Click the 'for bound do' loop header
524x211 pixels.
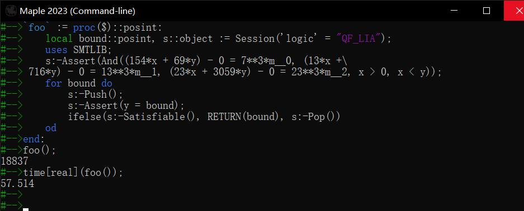coord(79,83)
